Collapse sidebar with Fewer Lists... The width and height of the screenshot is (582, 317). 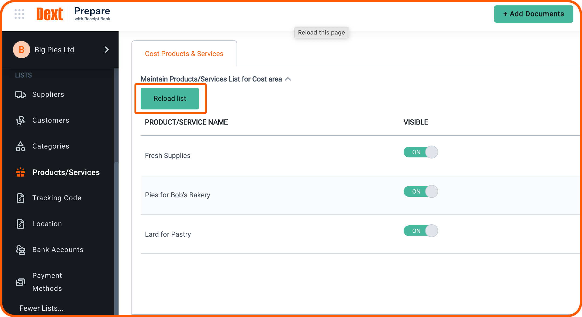click(41, 308)
